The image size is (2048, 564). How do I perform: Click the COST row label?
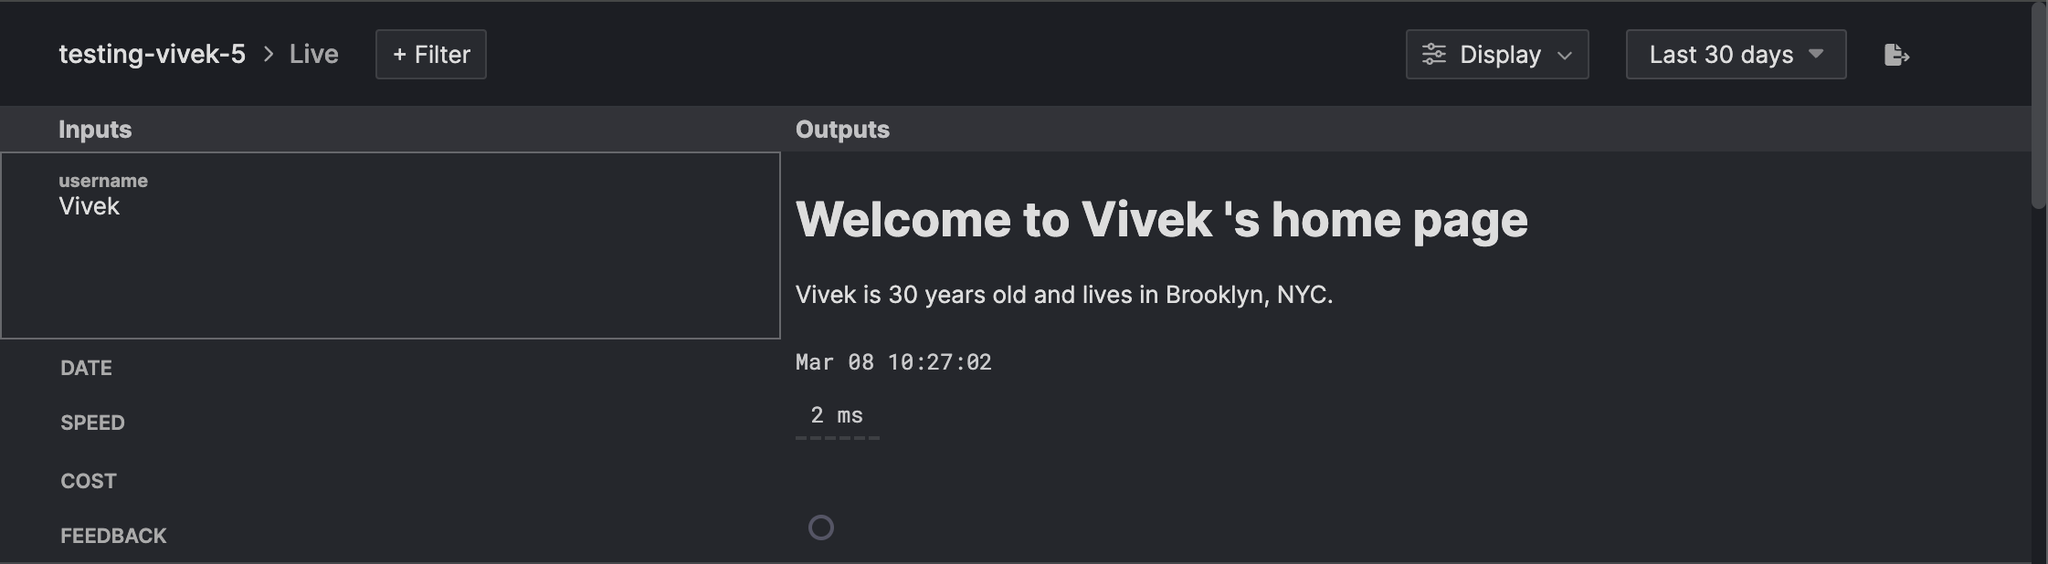89,481
